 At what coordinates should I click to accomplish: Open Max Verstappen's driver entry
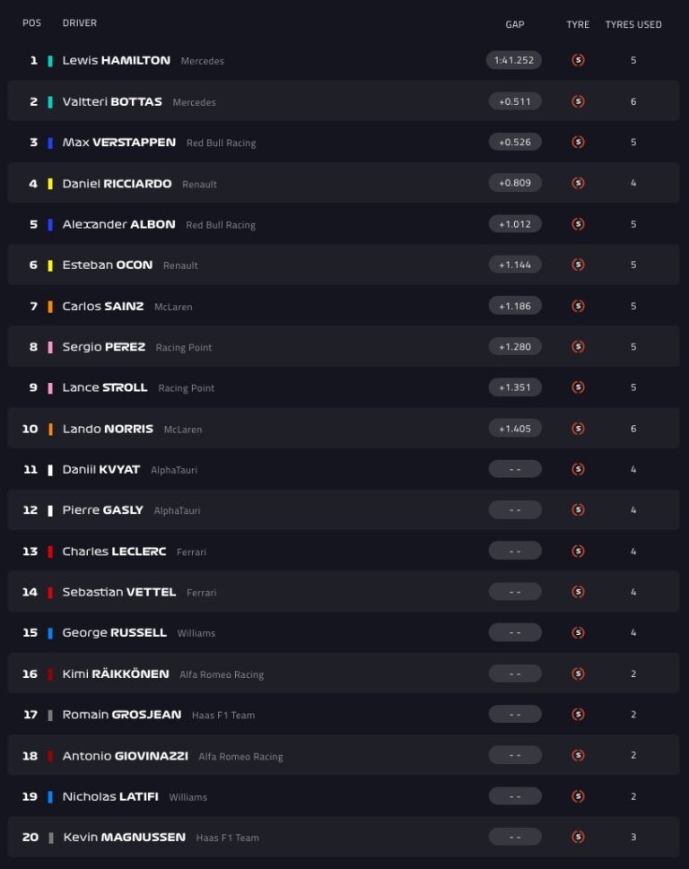click(x=118, y=142)
